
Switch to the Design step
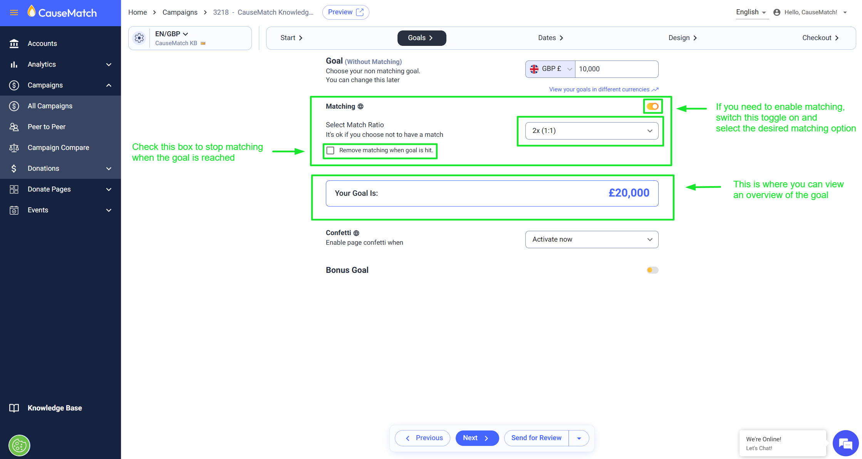pos(683,38)
